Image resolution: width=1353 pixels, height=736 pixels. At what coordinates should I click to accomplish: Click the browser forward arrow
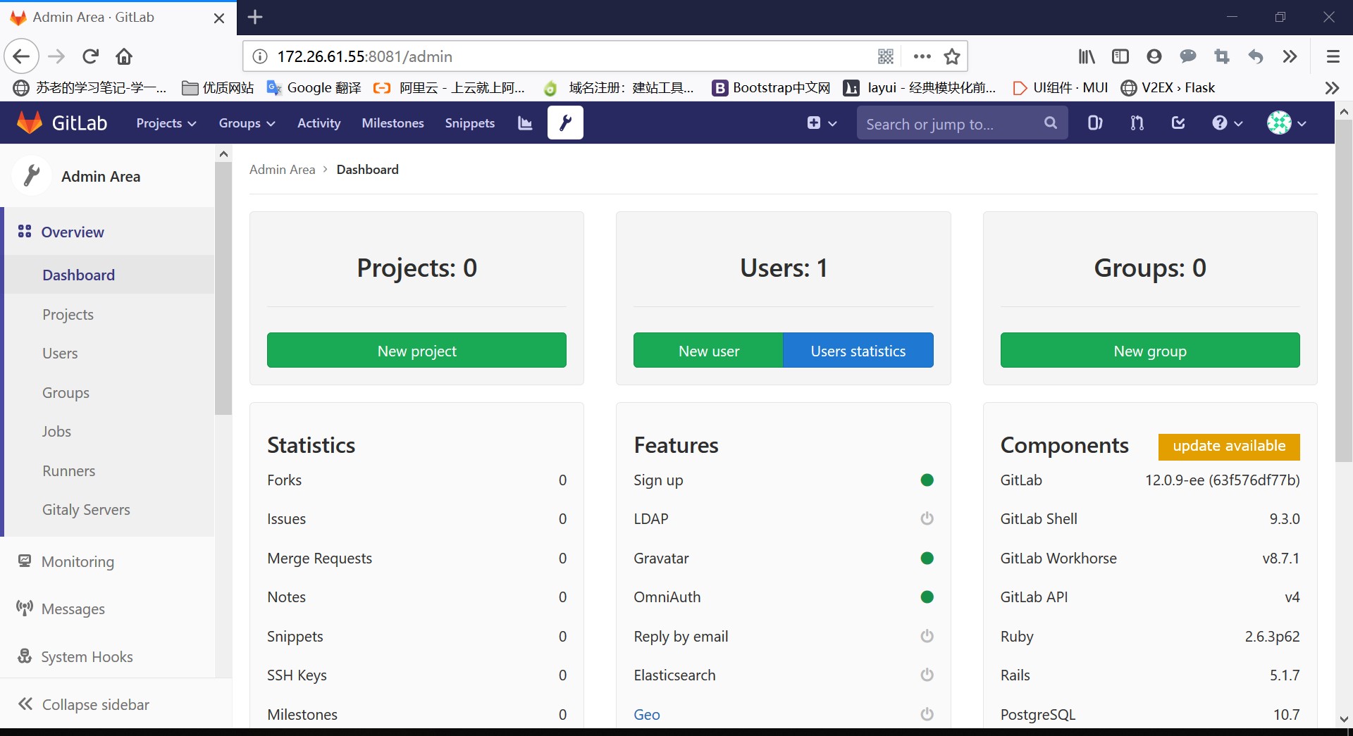pos(56,56)
